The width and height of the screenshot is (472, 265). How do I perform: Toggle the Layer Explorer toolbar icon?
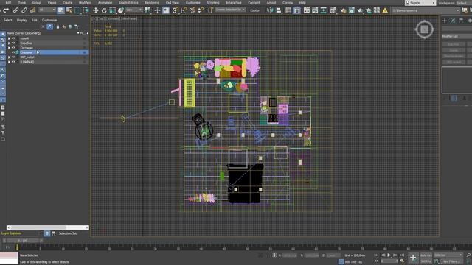[296, 10]
